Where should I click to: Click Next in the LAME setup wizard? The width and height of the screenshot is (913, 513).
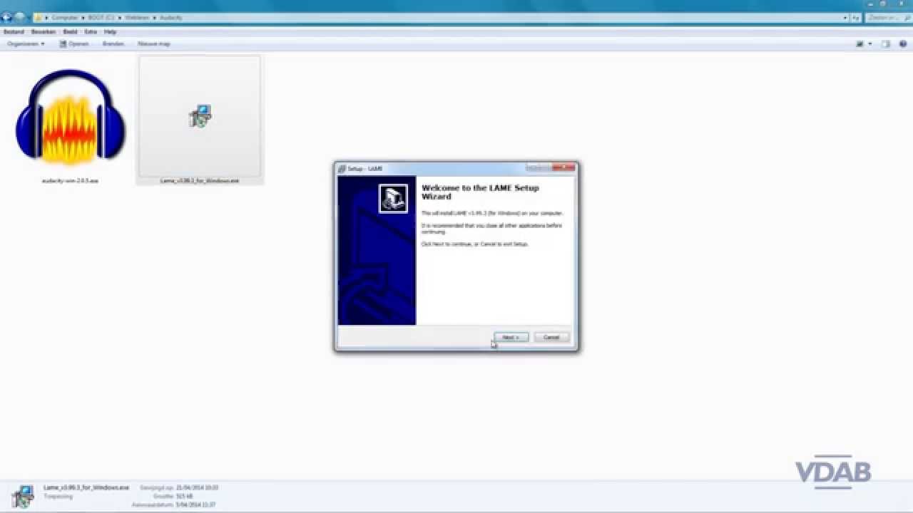pos(511,337)
